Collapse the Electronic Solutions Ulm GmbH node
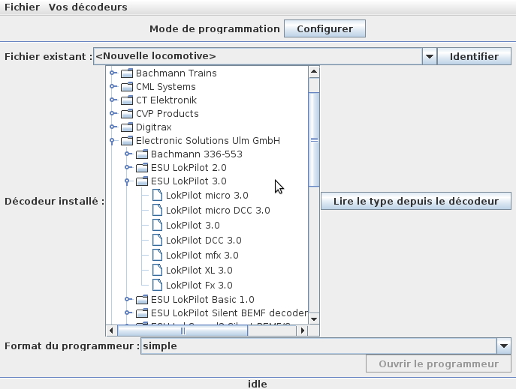 112,141
